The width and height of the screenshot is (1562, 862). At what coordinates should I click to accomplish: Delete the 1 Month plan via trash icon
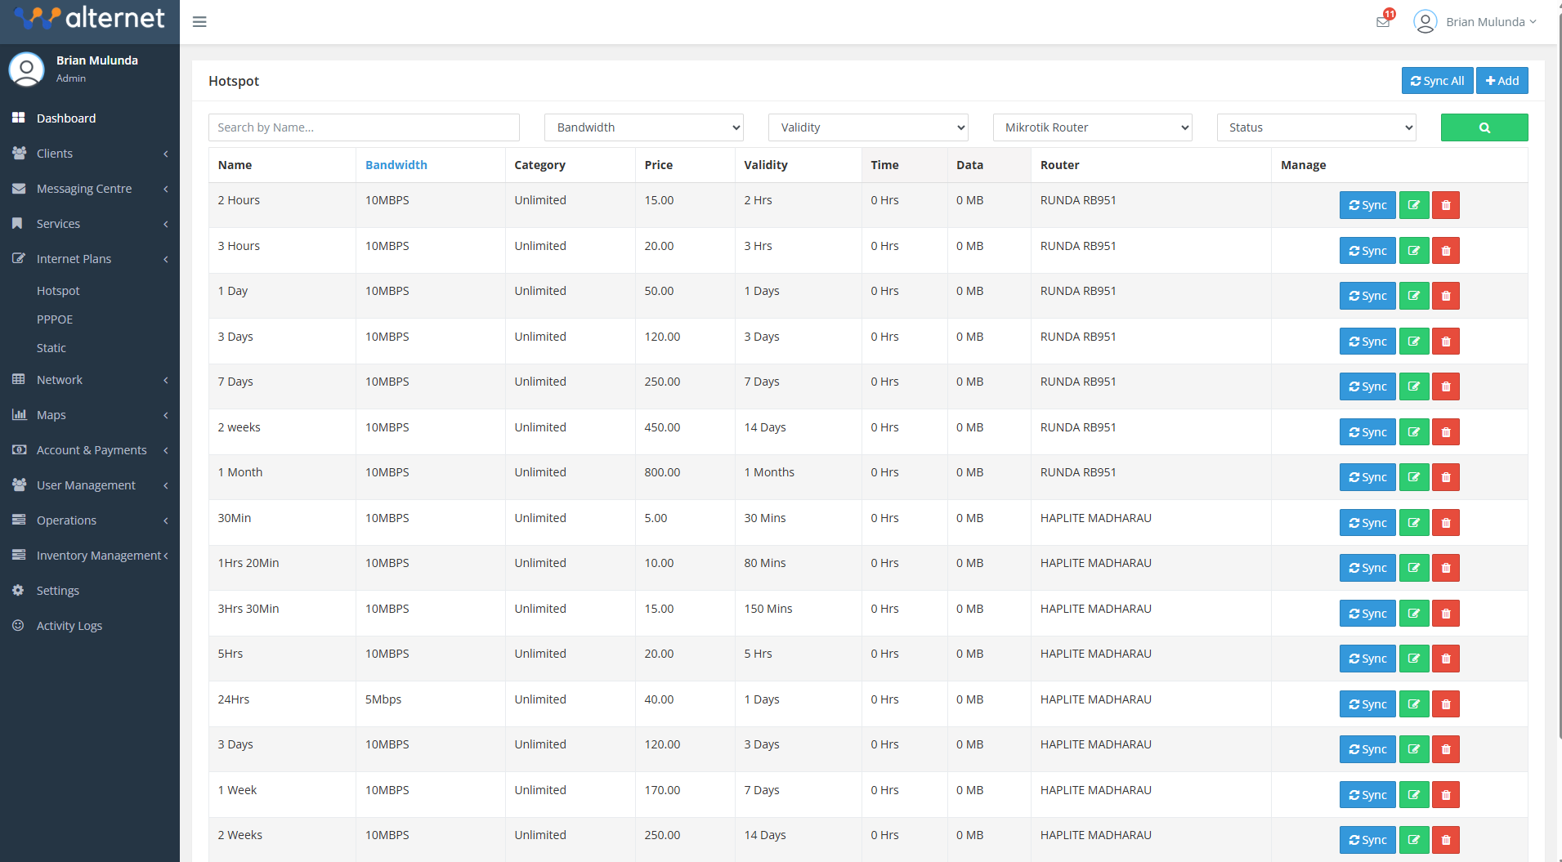(1445, 477)
